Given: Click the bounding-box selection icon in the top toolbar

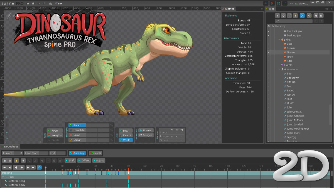Looking at the screenshot, I should pyautogui.click(x=278, y=3).
